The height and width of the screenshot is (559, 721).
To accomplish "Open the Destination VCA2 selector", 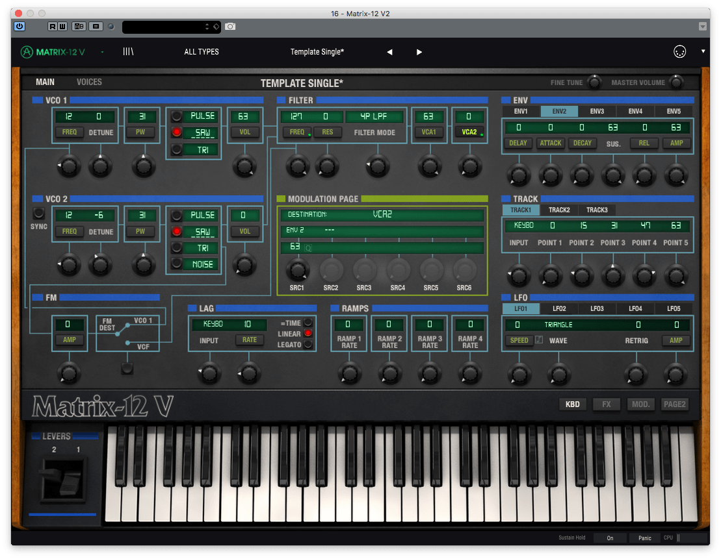I will pyautogui.click(x=382, y=214).
